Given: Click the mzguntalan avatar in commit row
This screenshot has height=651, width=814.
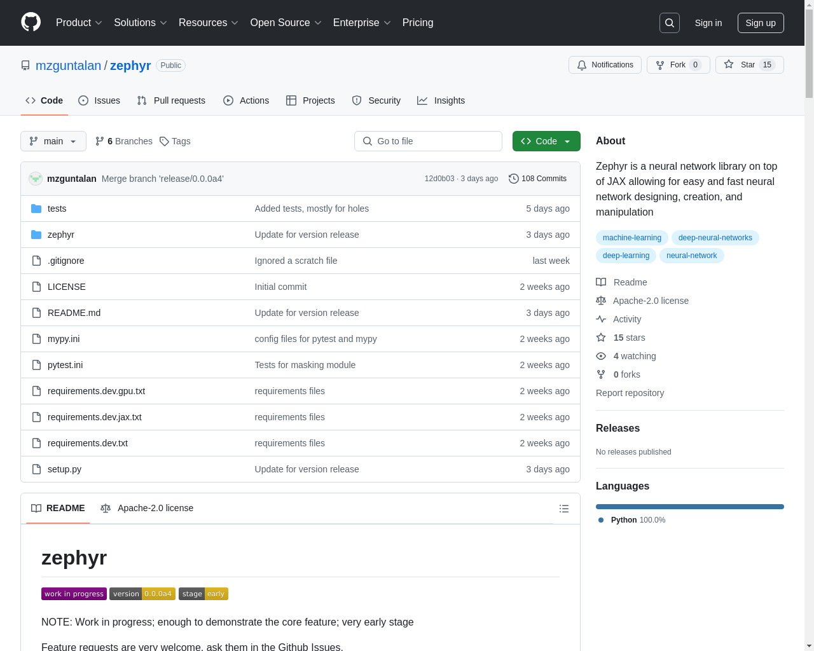Looking at the screenshot, I should 36,179.
